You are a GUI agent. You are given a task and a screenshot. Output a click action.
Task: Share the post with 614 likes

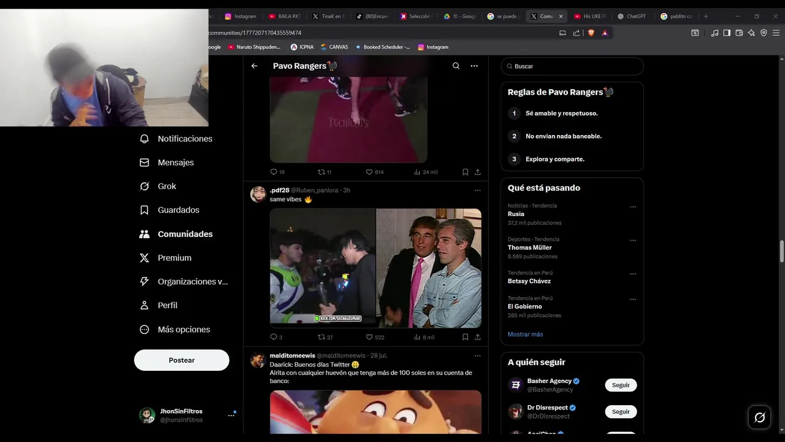pos(478,172)
